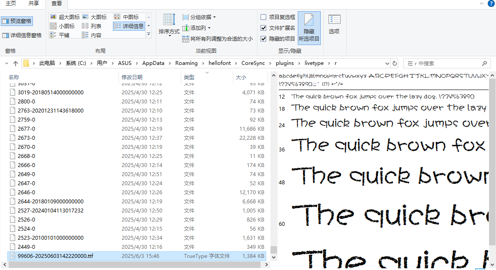Viewport: 496px width, 270px height.
Task: Navigate to System (C:) breadcrumb
Action: point(76,63)
